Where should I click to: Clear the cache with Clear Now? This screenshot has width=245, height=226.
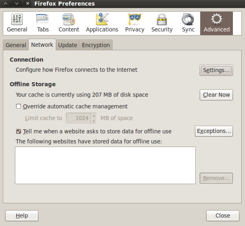(x=216, y=95)
